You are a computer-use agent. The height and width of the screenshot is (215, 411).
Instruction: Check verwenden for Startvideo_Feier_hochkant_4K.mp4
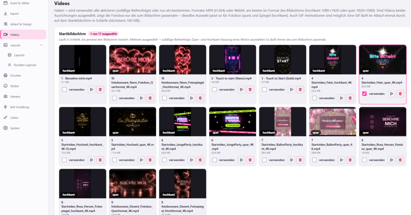coord(315,98)
